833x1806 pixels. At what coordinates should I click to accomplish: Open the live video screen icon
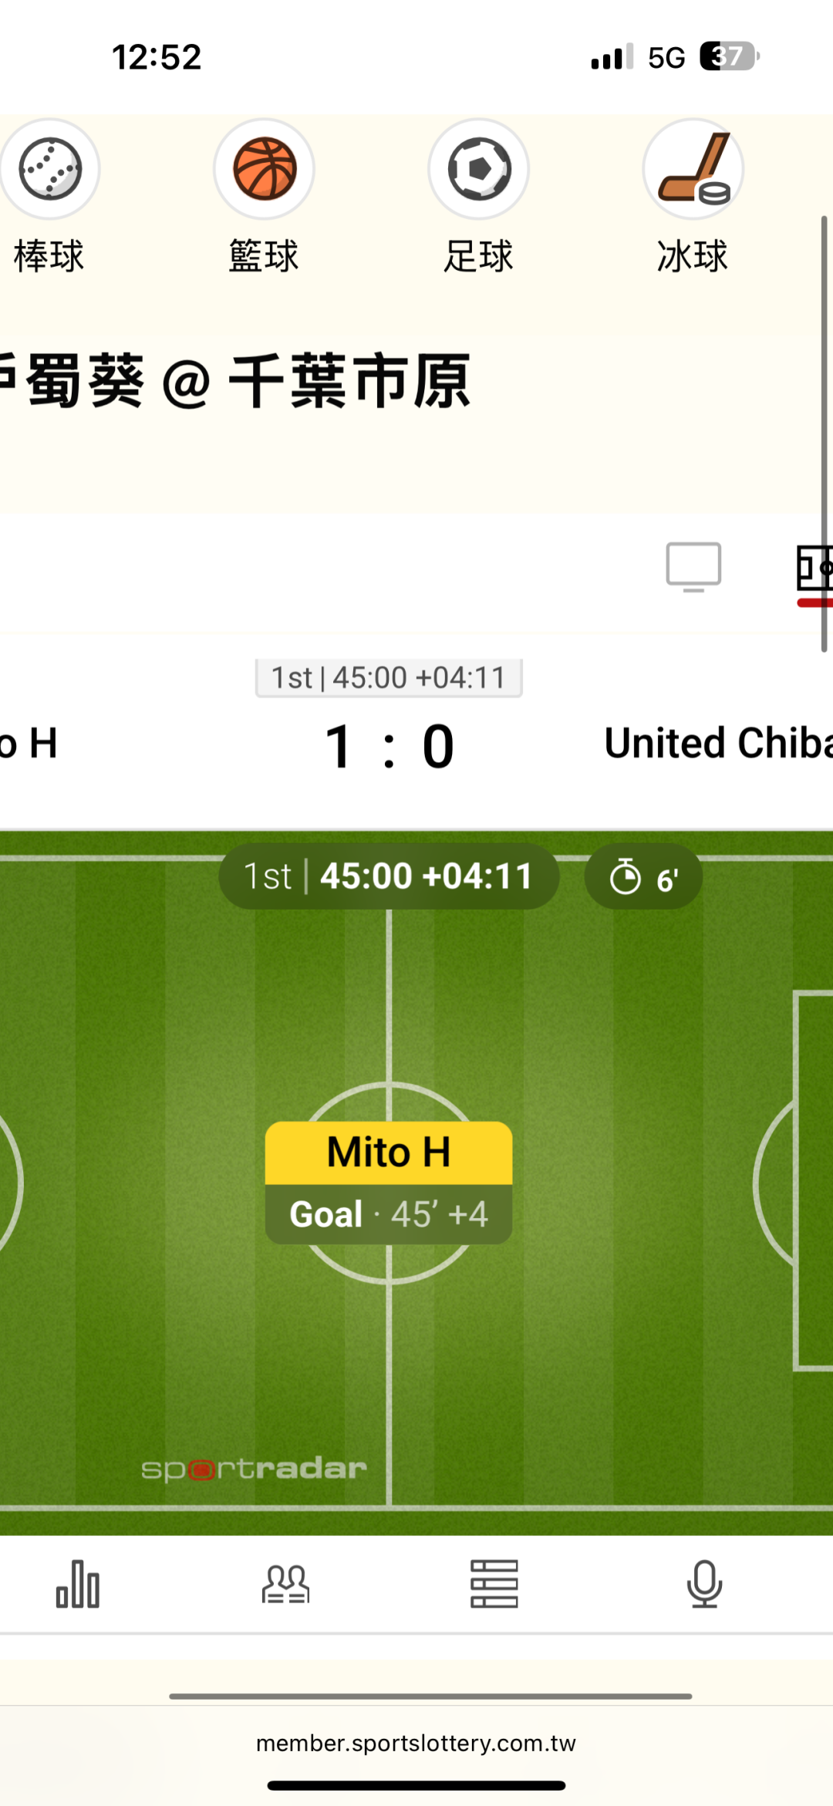coord(693,567)
